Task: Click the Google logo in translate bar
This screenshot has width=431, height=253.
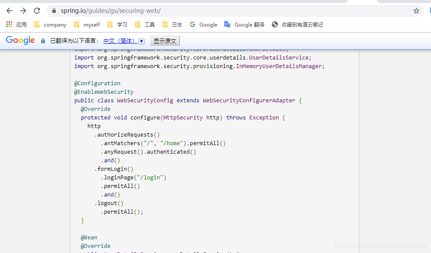Action: tap(20, 40)
